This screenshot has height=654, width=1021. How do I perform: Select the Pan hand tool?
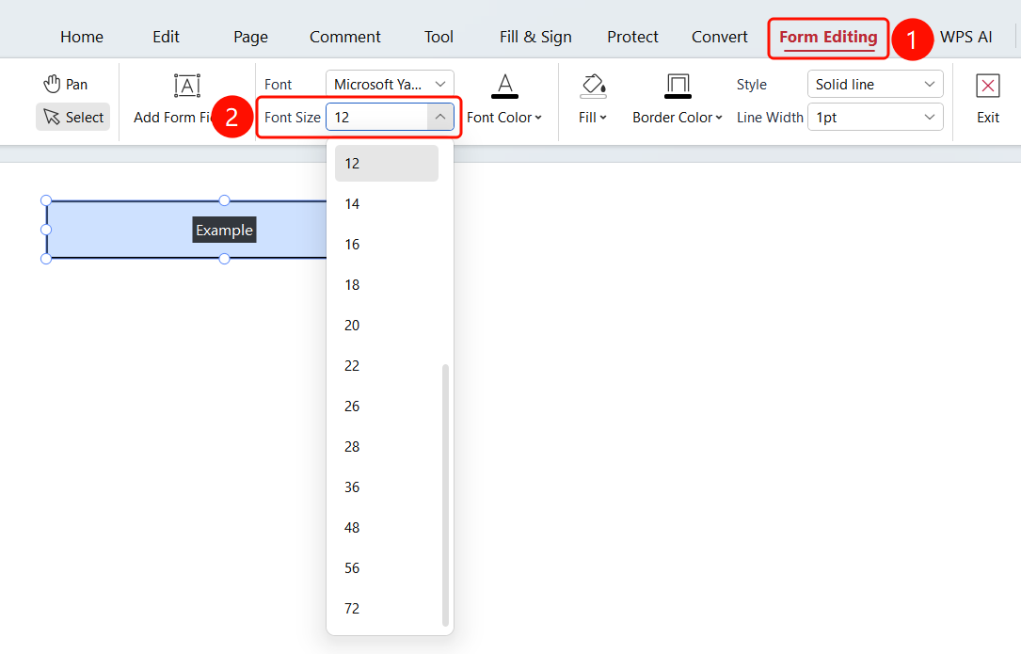click(65, 84)
